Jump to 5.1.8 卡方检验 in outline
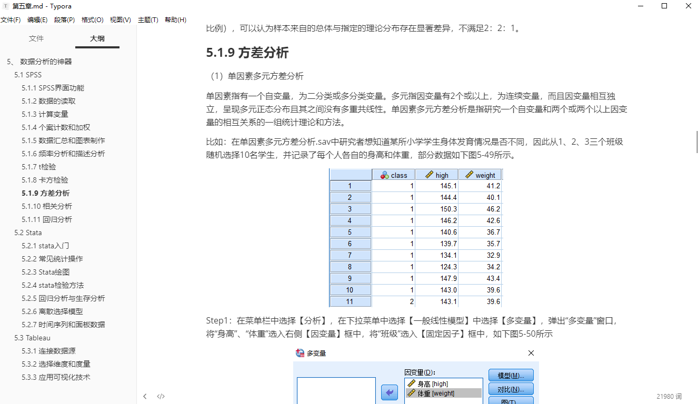 coord(45,180)
